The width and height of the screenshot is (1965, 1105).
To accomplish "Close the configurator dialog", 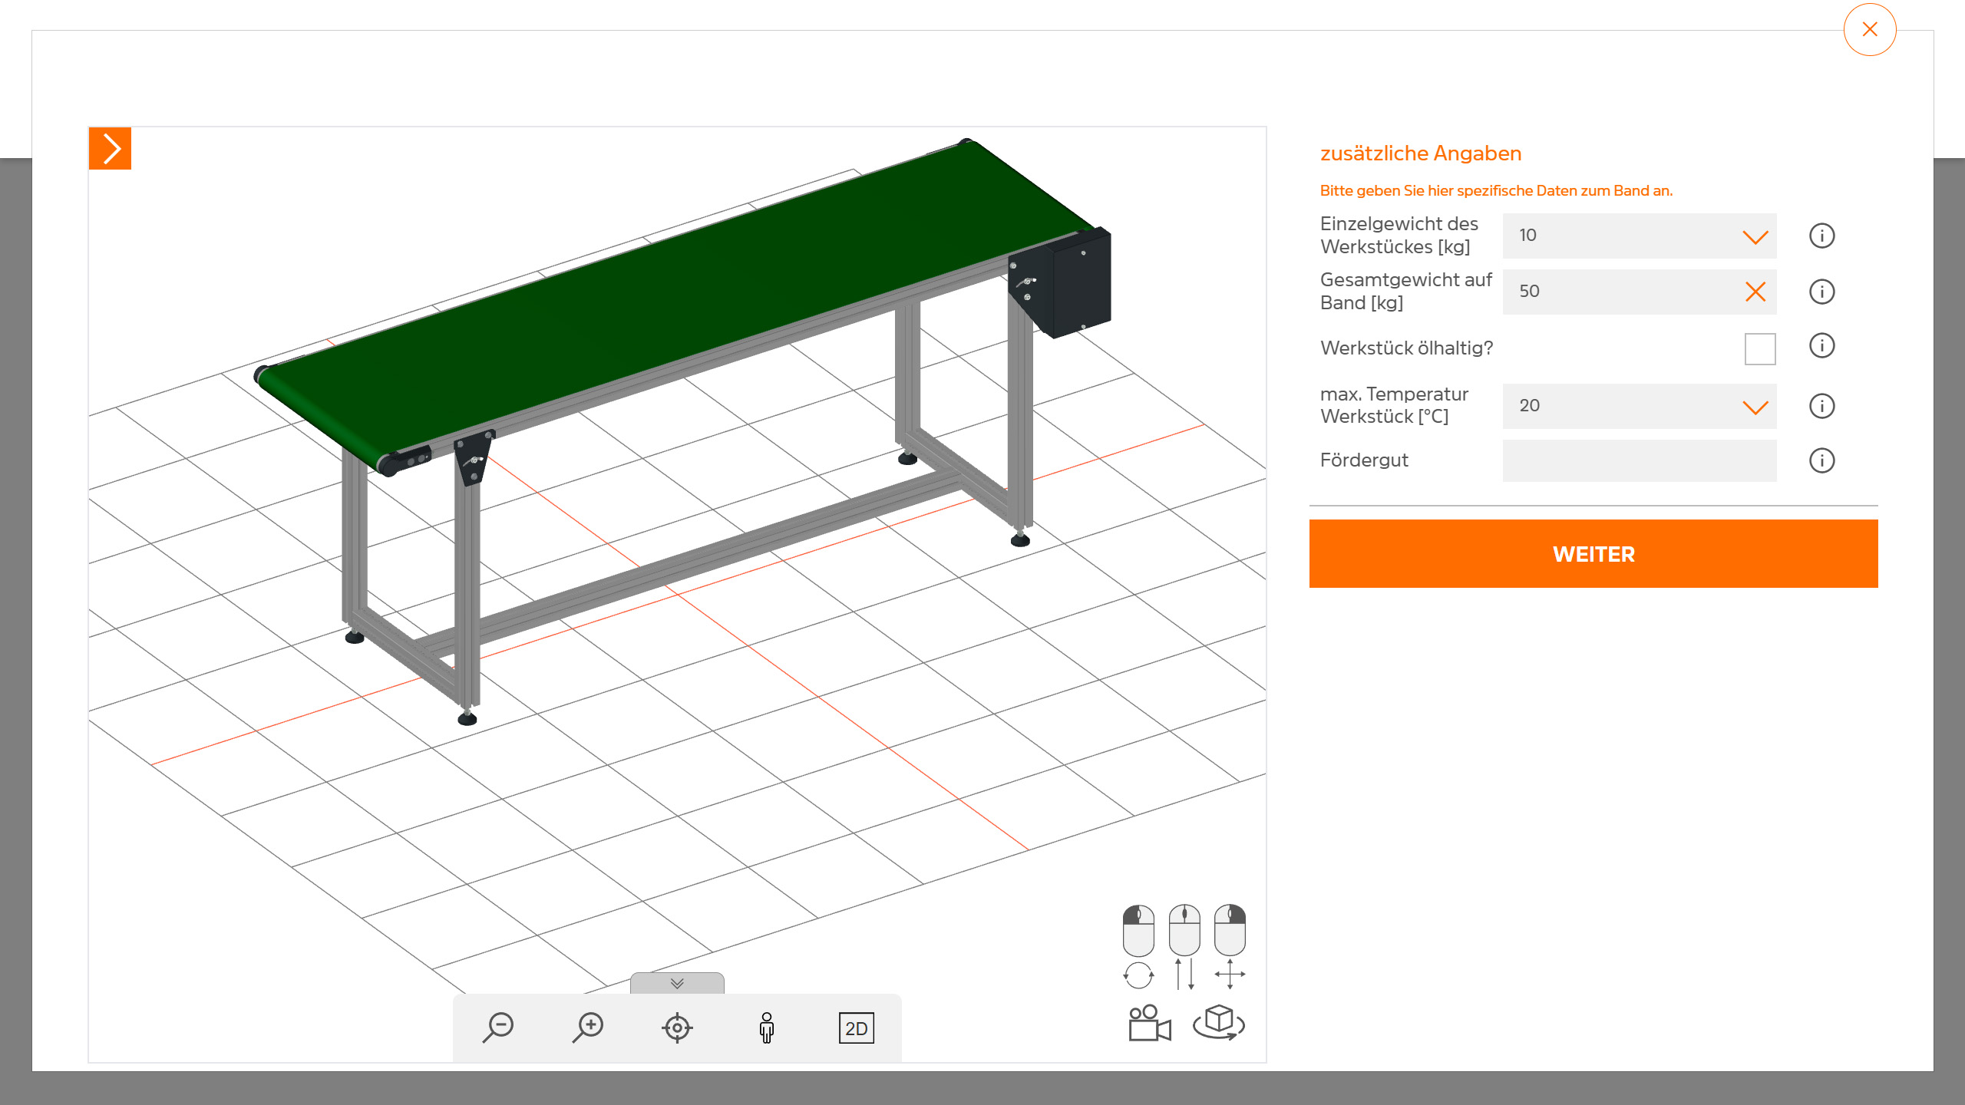I will point(1869,30).
